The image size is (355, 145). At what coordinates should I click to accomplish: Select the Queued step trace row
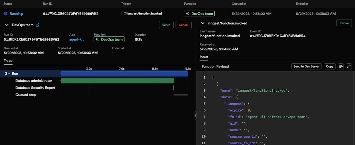(25, 95)
